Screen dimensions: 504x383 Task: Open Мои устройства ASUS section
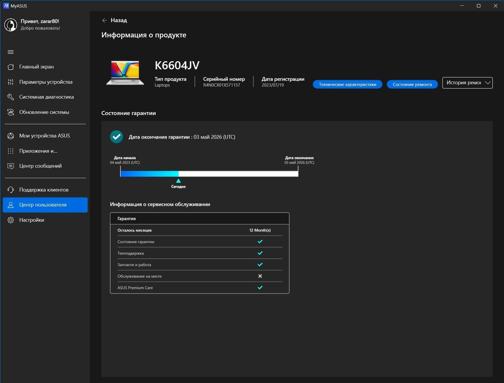click(45, 136)
